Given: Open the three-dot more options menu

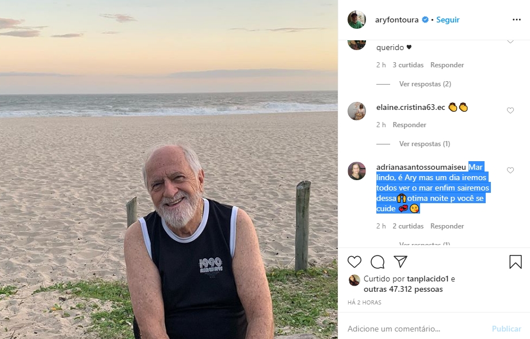Looking at the screenshot, I should [x=516, y=20].
